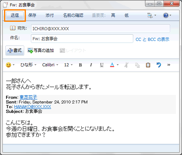Click the Sent: Friday, September 24 line
182x155 pixels.
click(47, 102)
